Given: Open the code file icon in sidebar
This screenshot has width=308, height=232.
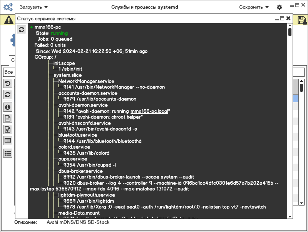Looking at the screenshot, I should pos(8,129).
